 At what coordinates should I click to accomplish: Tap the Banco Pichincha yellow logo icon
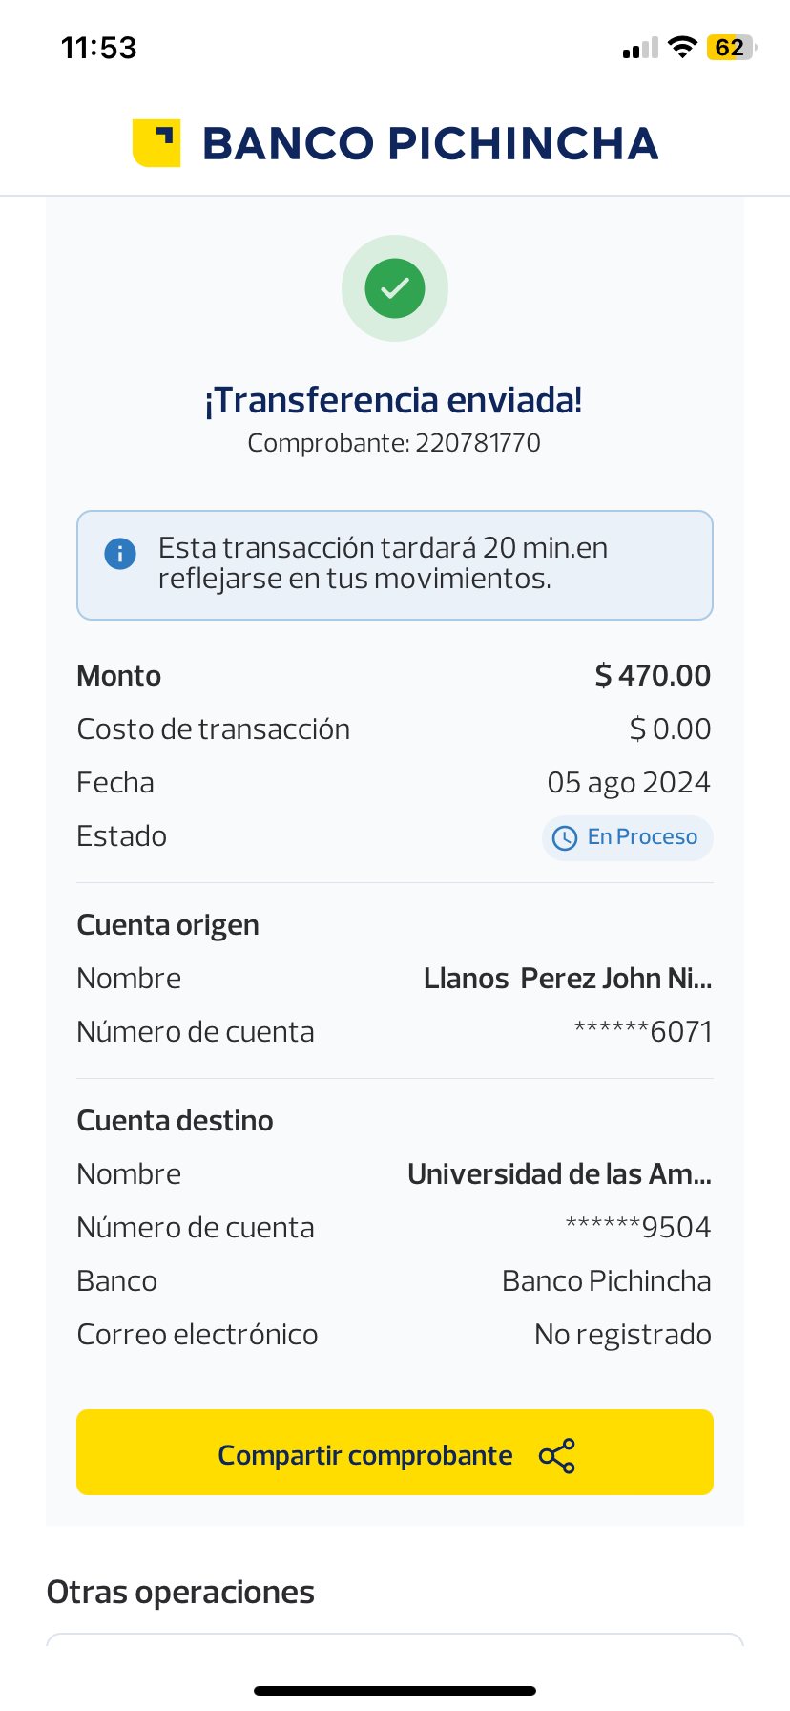point(156,143)
